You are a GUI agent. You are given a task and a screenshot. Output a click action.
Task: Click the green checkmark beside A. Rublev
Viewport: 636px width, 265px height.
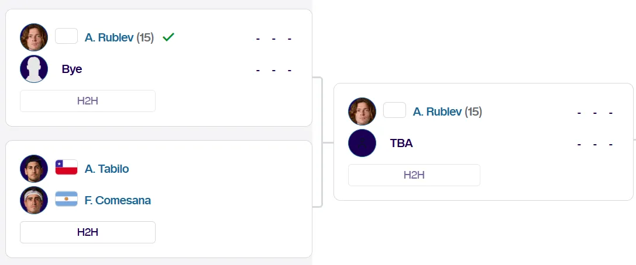169,37
